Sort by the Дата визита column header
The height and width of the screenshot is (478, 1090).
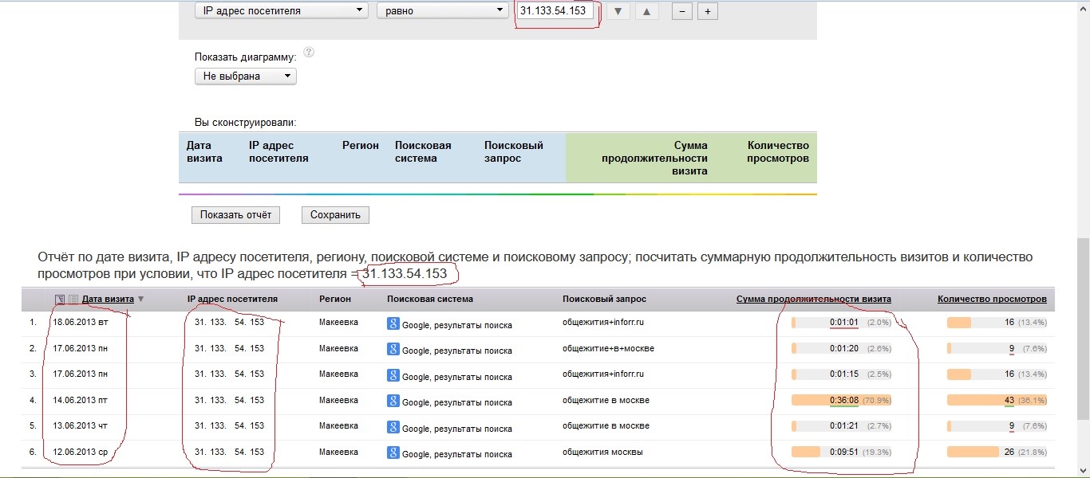pos(108,300)
